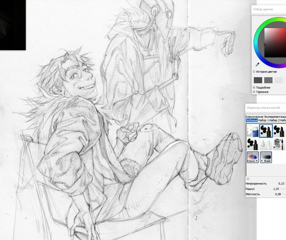The image size is (286, 240).
Task: Click the black reference image thumbnail
Action: (x=13, y=25)
